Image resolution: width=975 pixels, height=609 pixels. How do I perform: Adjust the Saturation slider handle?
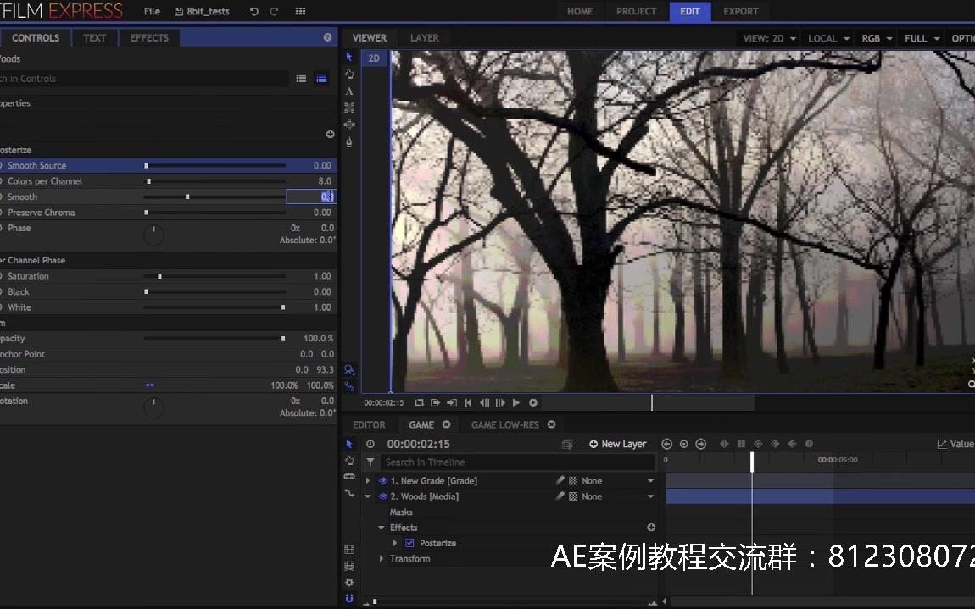click(x=159, y=275)
